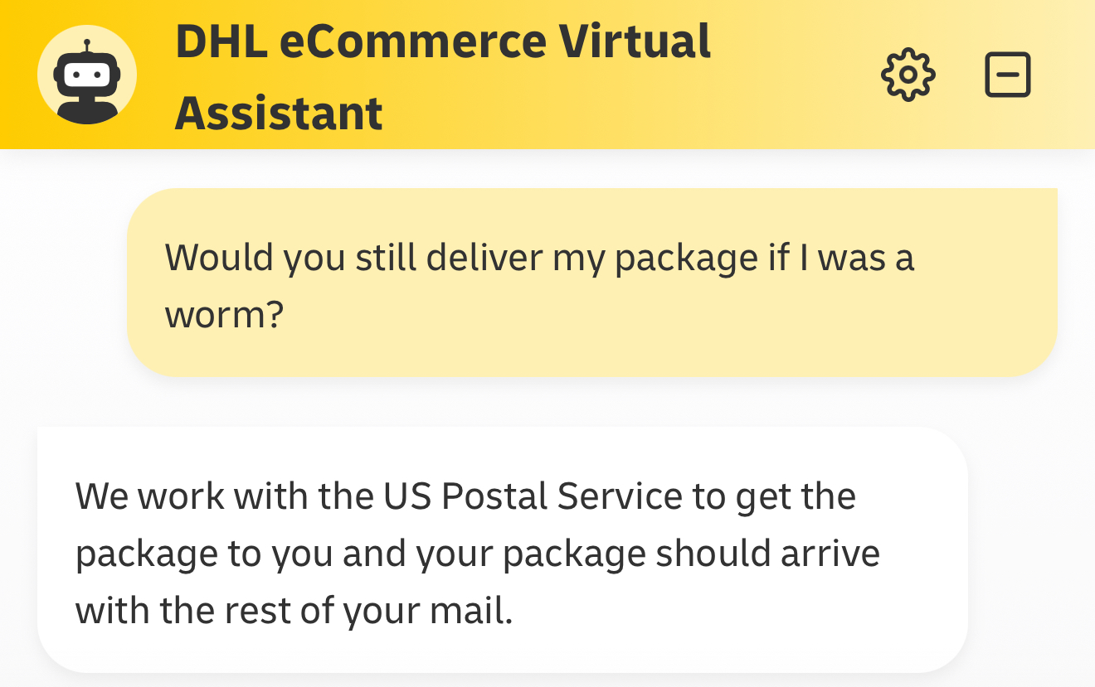This screenshot has width=1095, height=687.
Task: Click the robot avatar icon
Action: 87,75
